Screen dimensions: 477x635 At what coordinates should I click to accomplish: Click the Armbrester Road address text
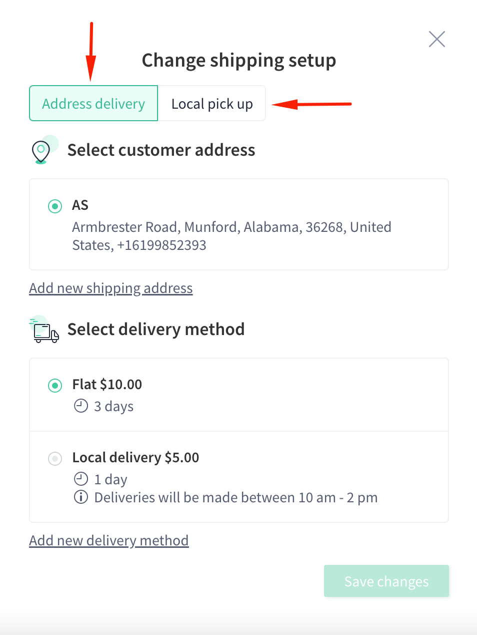coord(231,236)
